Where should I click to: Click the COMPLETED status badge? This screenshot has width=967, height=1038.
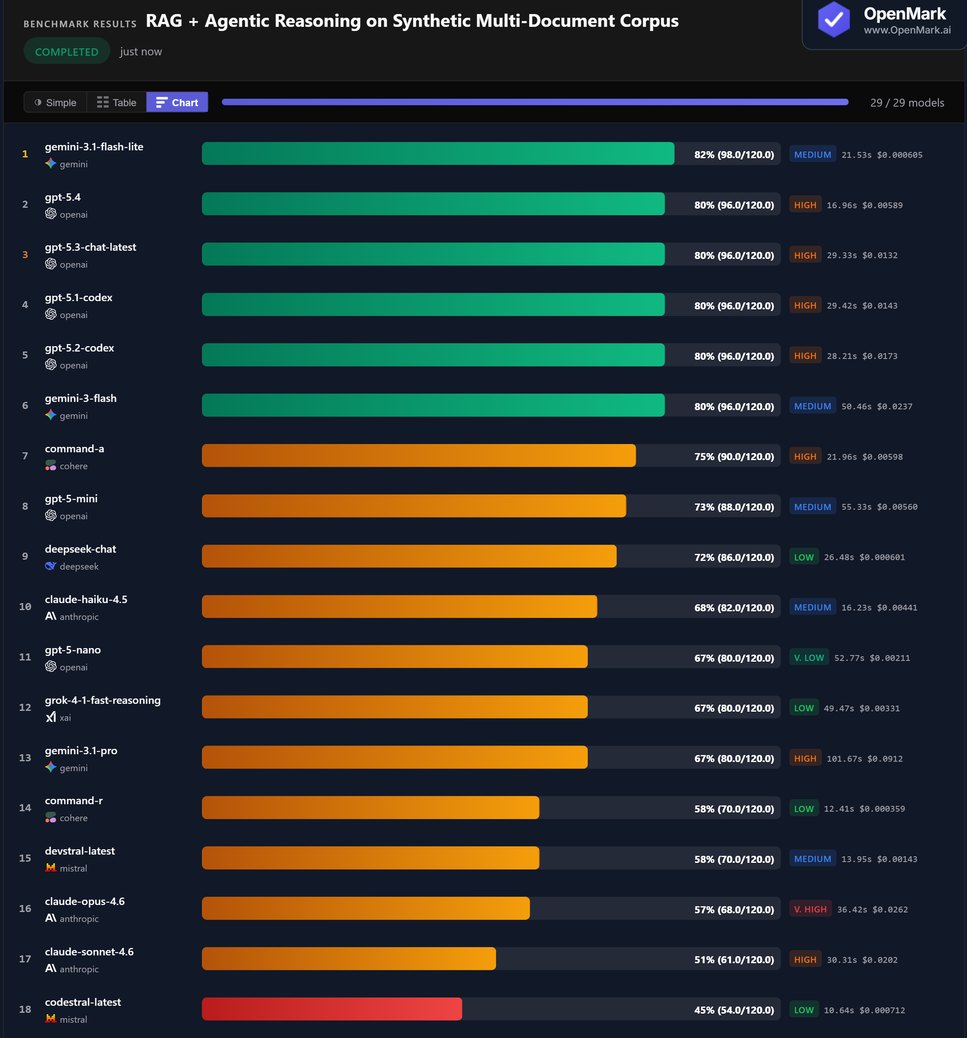pos(67,51)
